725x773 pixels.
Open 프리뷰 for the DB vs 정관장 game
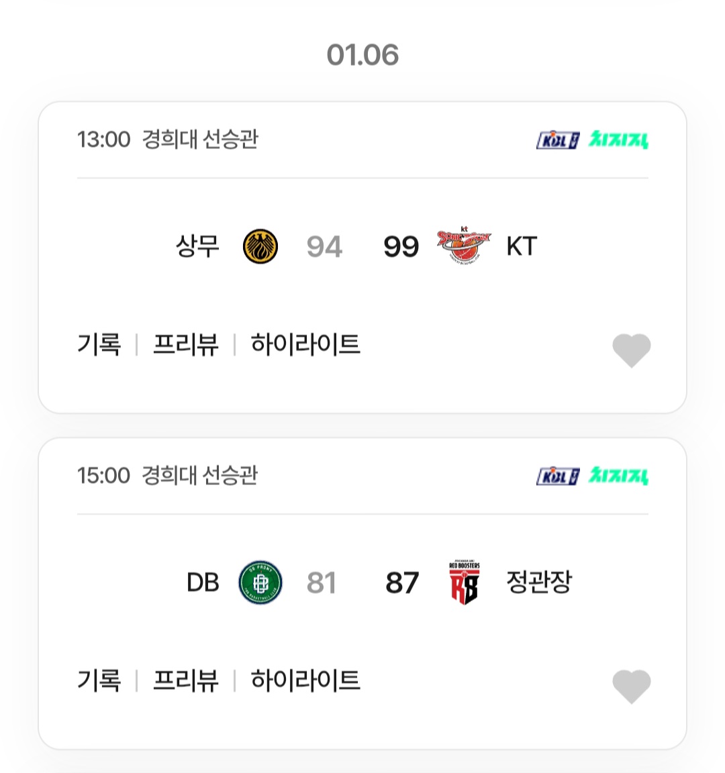tap(186, 681)
